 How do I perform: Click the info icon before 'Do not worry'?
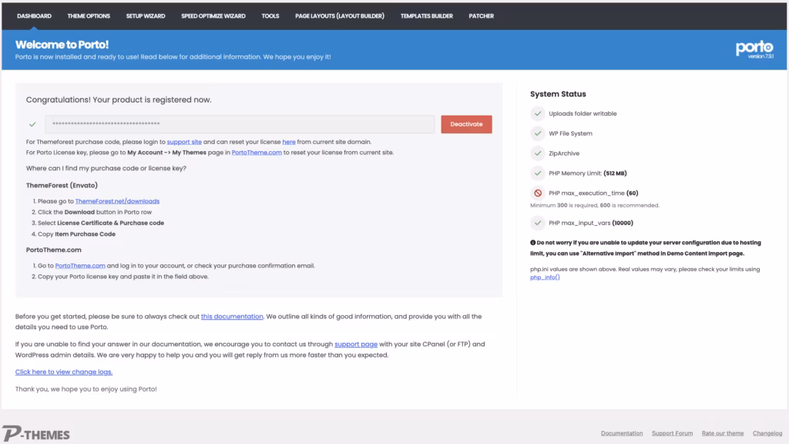pos(533,243)
